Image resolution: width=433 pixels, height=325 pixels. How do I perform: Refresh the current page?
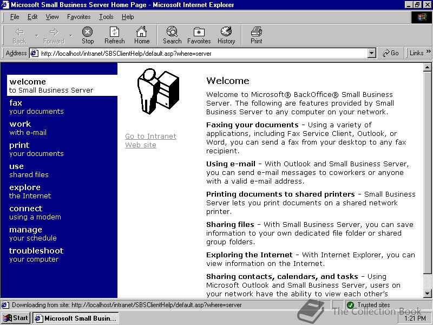click(115, 35)
